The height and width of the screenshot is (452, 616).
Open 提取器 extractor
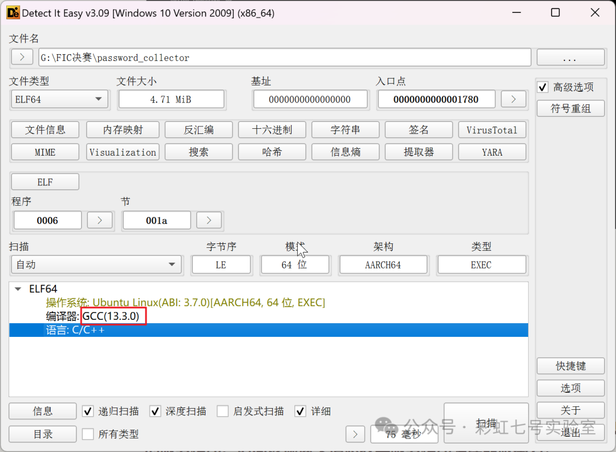419,152
